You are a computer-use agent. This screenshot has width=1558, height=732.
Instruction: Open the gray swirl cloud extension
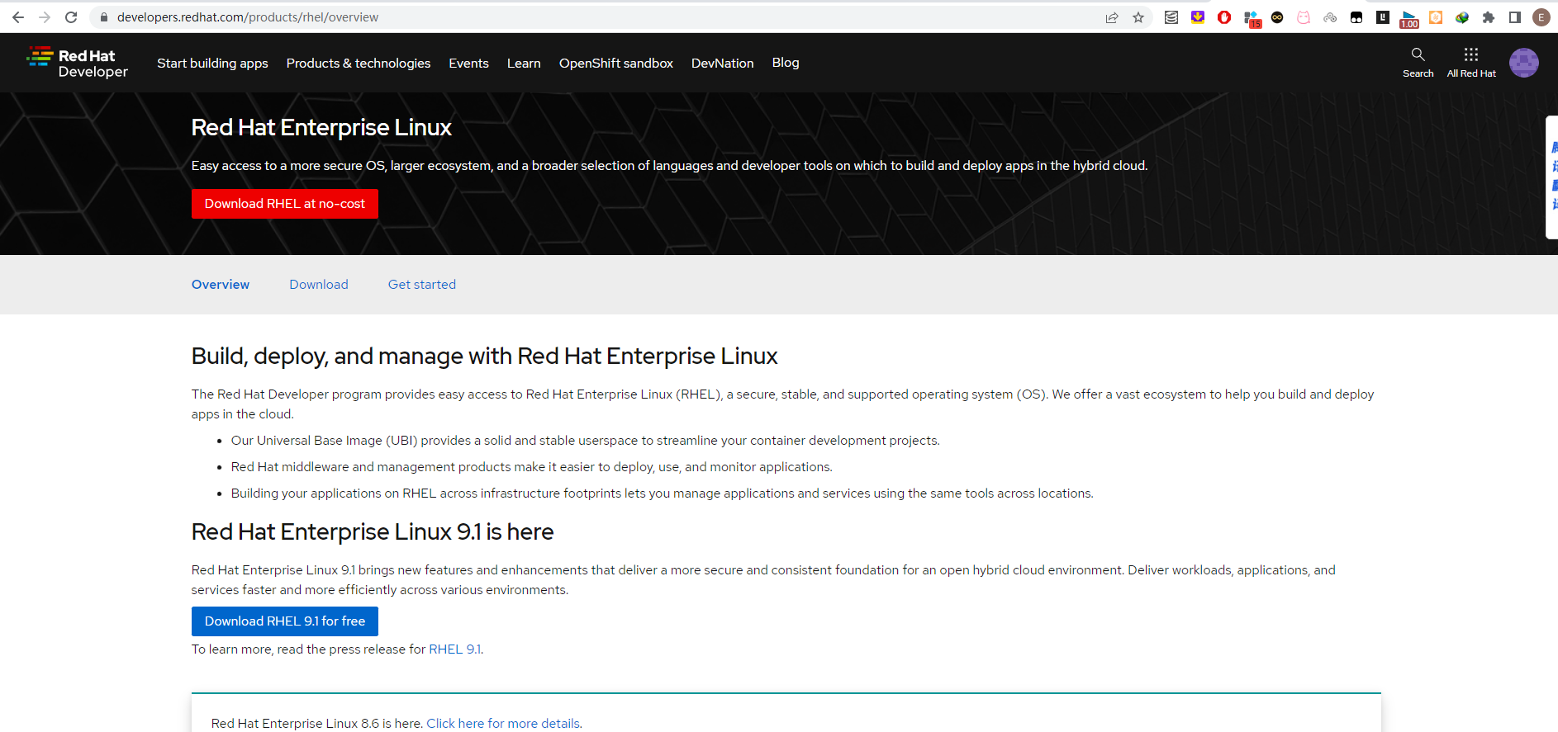click(x=1330, y=17)
